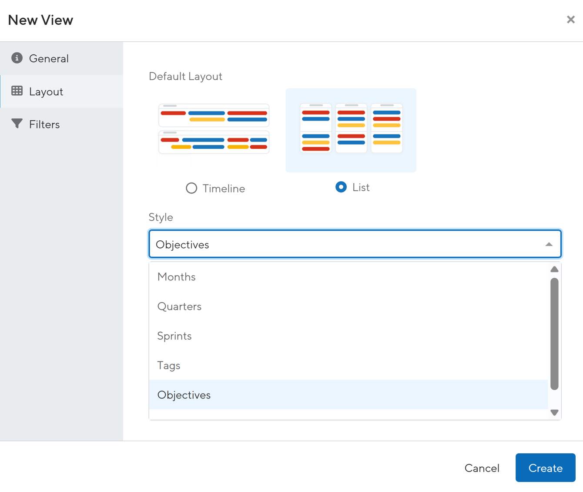Click the dropdown list scroll up arrow

554,270
